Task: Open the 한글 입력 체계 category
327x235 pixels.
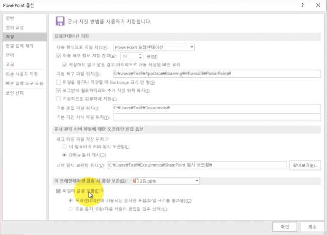Action: [x=25, y=46]
